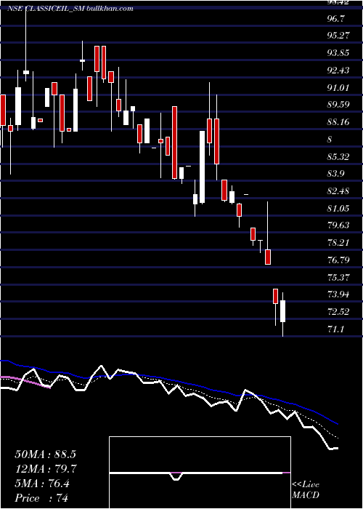Click the 88.16 price axis label
This screenshot has width=363, height=509.
[339, 122]
